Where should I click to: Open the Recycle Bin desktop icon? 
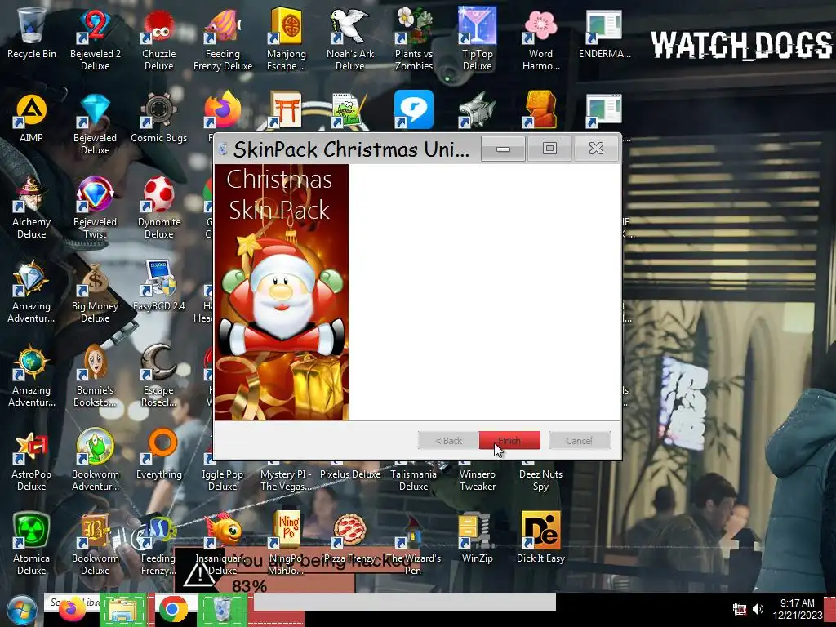pyautogui.click(x=32, y=33)
